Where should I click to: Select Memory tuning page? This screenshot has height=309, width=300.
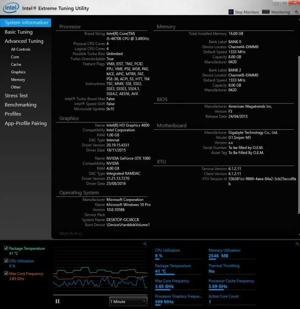(x=18, y=79)
